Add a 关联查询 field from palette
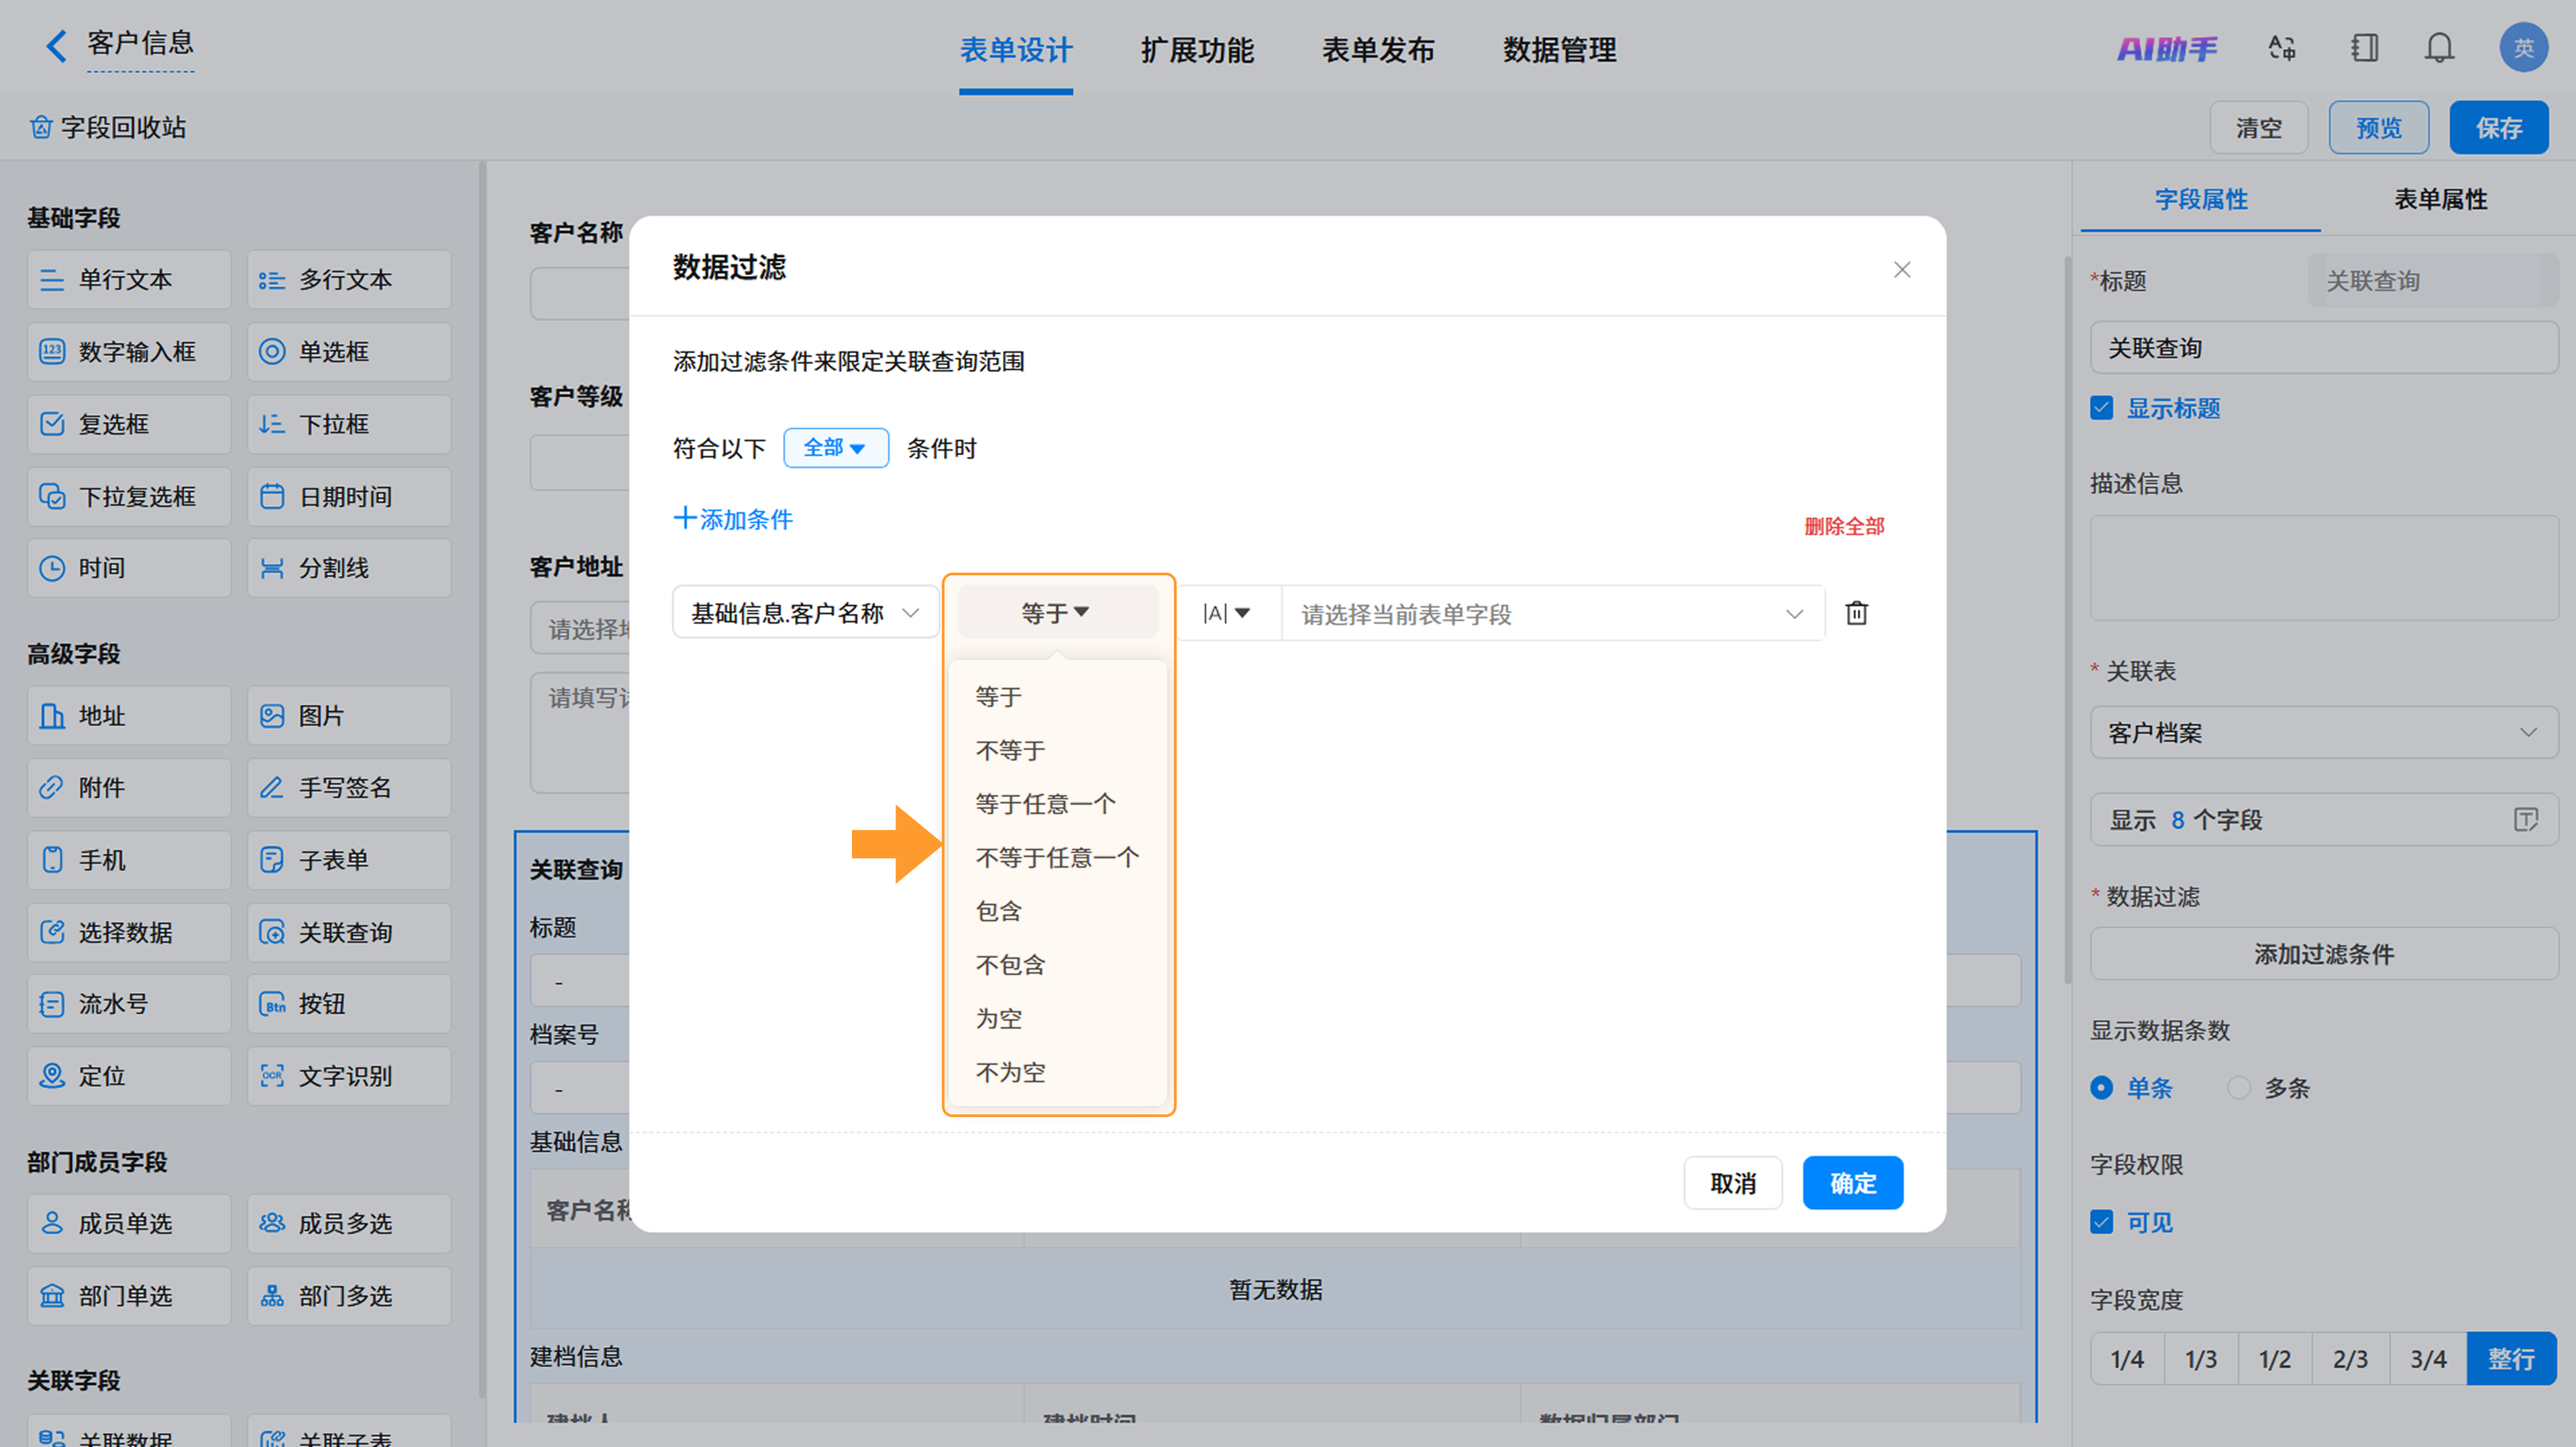This screenshot has width=2576, height=1447. point(349,932)
